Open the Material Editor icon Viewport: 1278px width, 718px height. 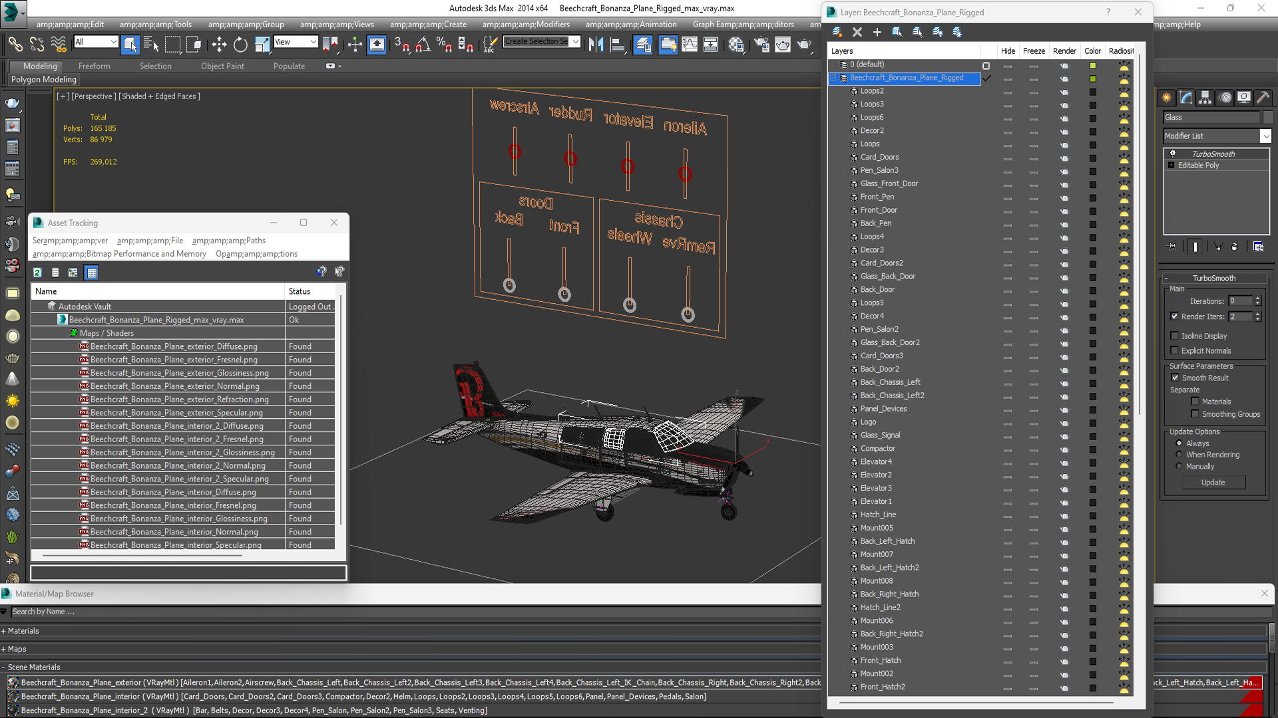tap(736, 44)
